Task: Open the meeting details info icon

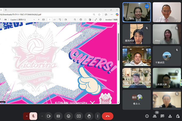Action: click(147, 116)
